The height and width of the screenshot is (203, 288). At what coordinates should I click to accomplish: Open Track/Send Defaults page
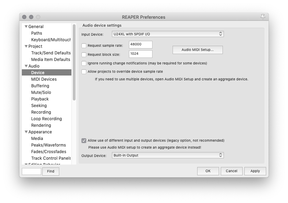(51, 53)
